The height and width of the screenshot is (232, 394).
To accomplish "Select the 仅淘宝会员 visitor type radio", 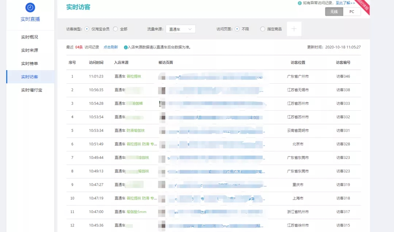I will point(87,29).
